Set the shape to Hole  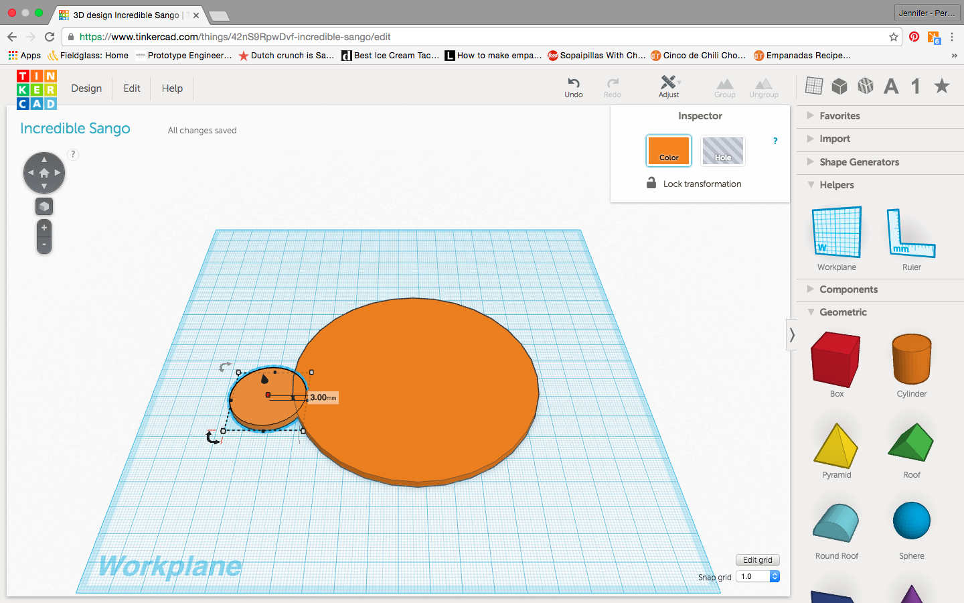tap(723, 150)
